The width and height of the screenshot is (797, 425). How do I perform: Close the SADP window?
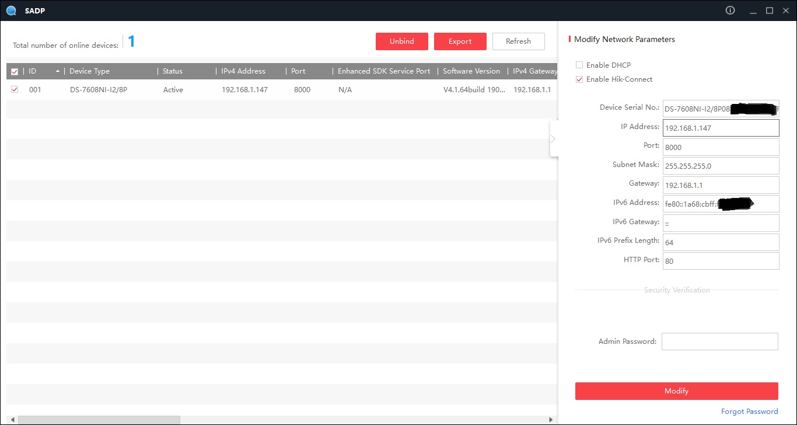785,11
